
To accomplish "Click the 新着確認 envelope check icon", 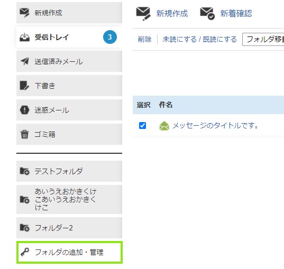I will [x=207, y=13].
